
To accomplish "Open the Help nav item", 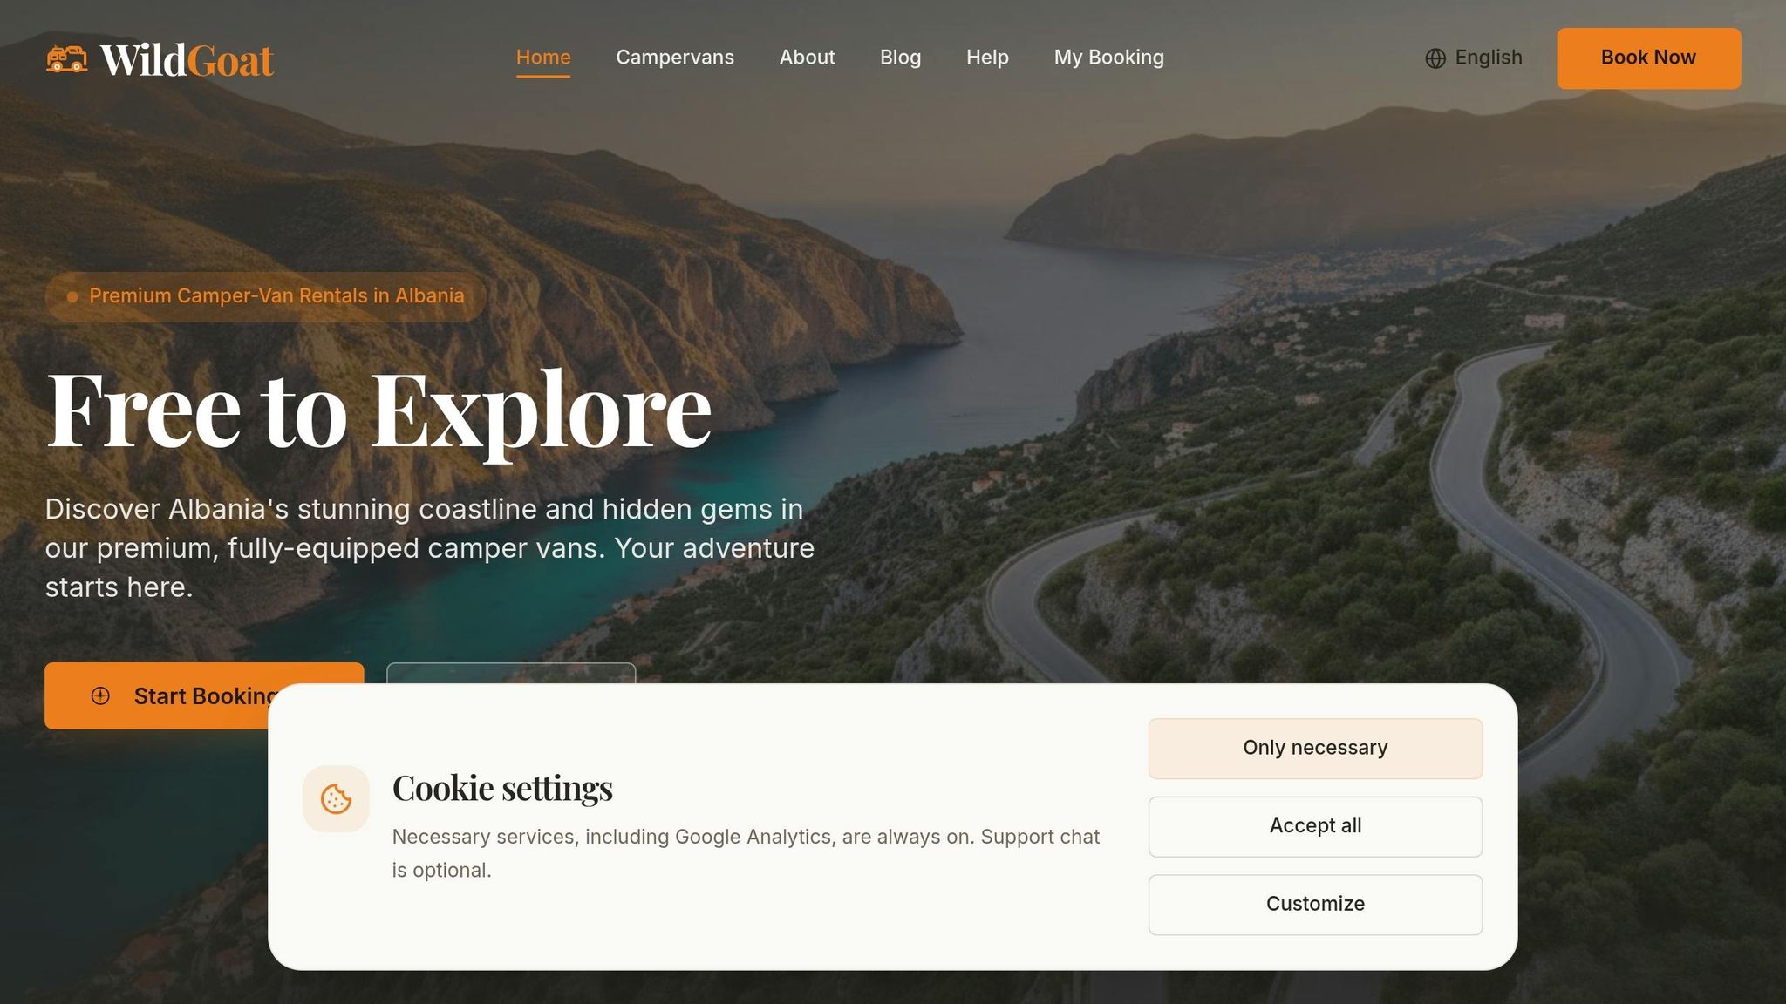I will pos(987,58).
